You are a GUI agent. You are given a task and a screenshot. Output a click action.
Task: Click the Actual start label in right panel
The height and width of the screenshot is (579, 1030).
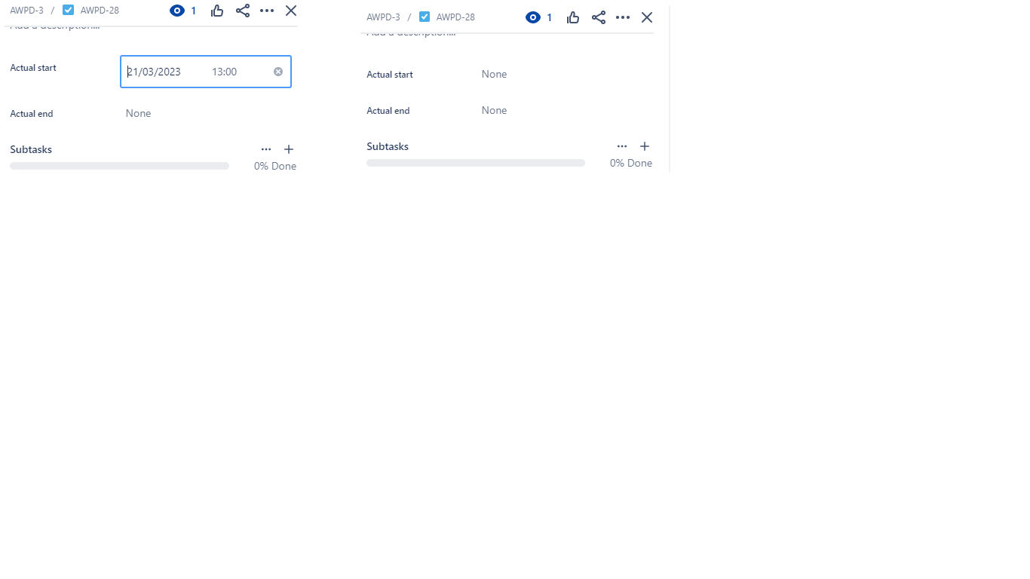pos(390,75)
